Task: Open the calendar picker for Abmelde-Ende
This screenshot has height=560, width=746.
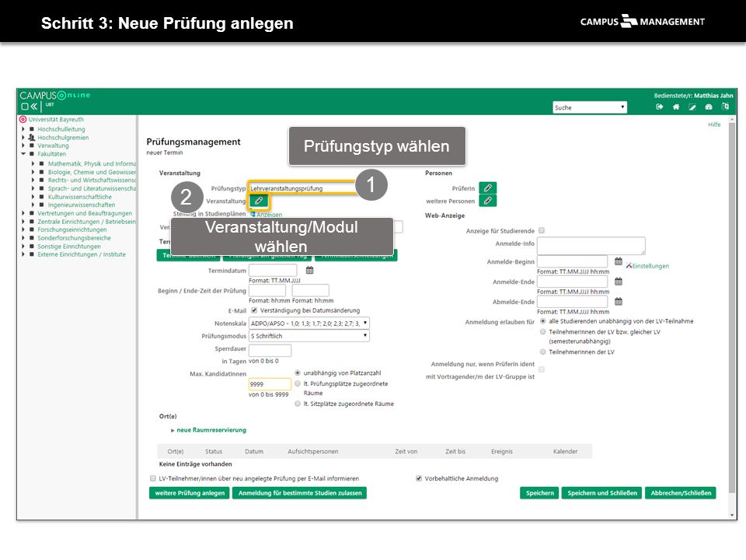Action: 619,302
